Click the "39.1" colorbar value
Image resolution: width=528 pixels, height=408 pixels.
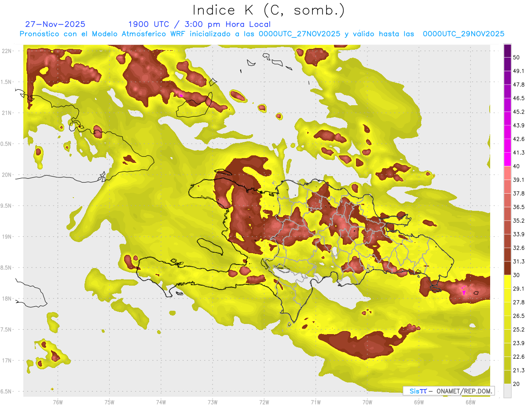519,180
